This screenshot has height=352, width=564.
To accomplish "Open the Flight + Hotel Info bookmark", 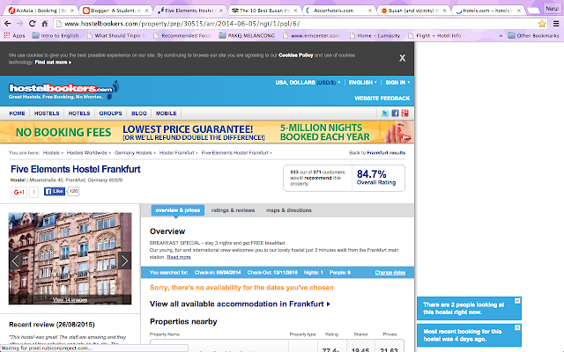I will 435,35.
